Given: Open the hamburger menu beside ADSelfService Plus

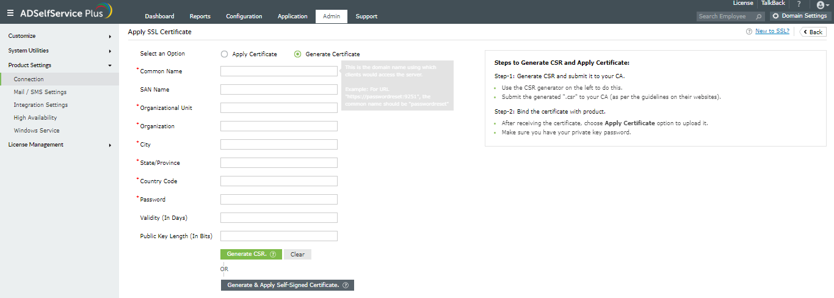Looking at the screenshot, I should click(x=10, y=13).
